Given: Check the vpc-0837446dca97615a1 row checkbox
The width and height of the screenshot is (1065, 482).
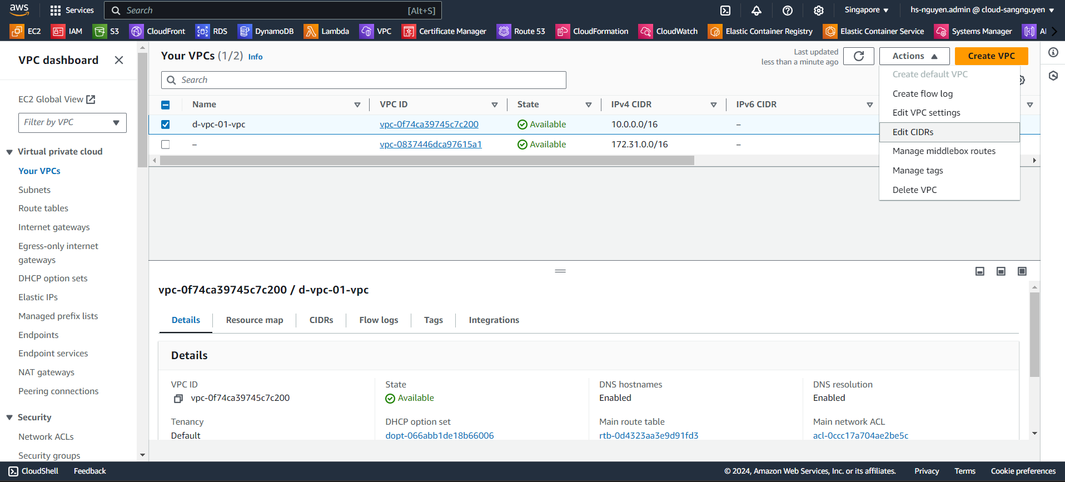Looking at the screenshot, I should click(165, 145).
